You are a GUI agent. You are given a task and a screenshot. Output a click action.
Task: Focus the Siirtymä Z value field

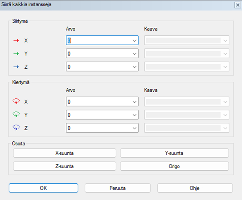click(98, 67)
